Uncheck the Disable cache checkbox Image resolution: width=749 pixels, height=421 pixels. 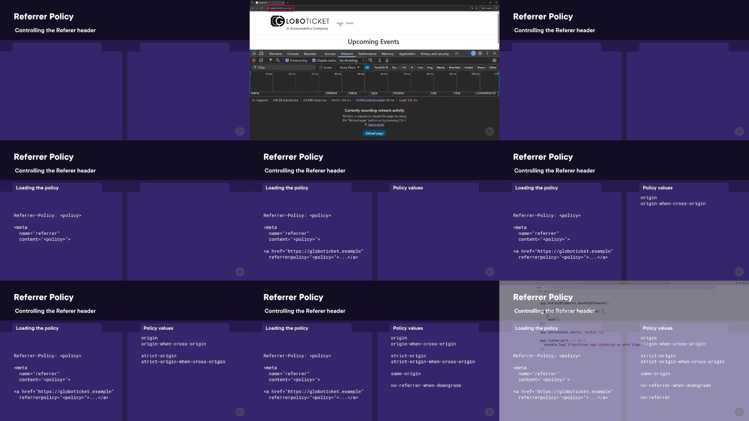pos(314,60)
